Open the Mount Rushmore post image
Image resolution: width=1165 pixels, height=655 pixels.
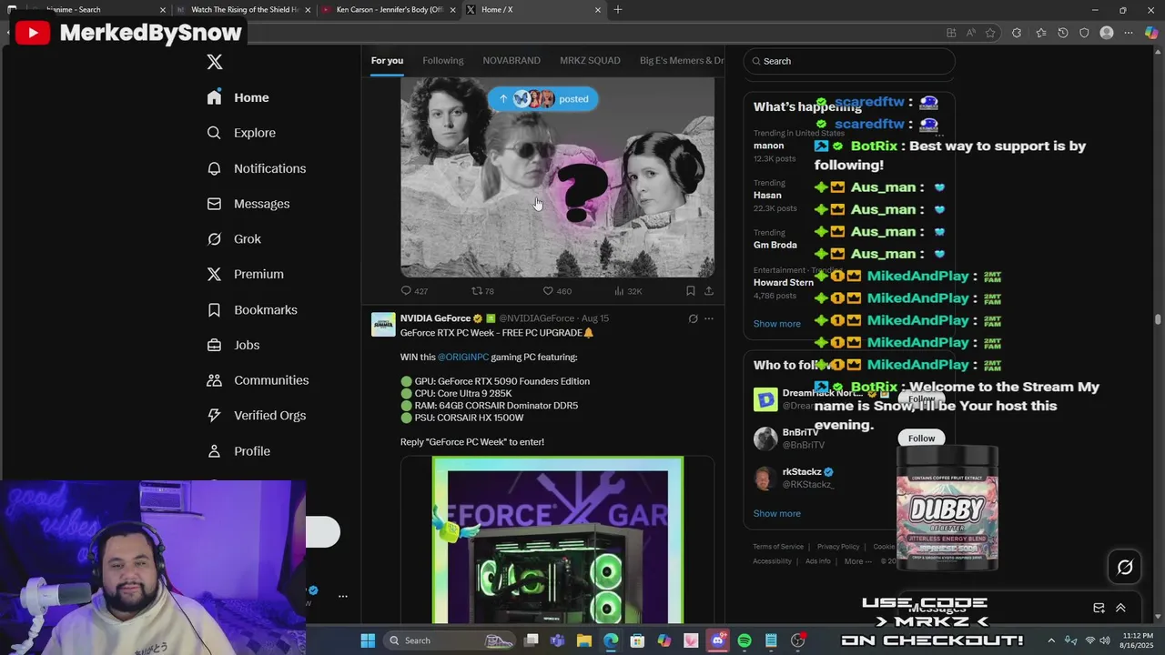pos(557,177)
